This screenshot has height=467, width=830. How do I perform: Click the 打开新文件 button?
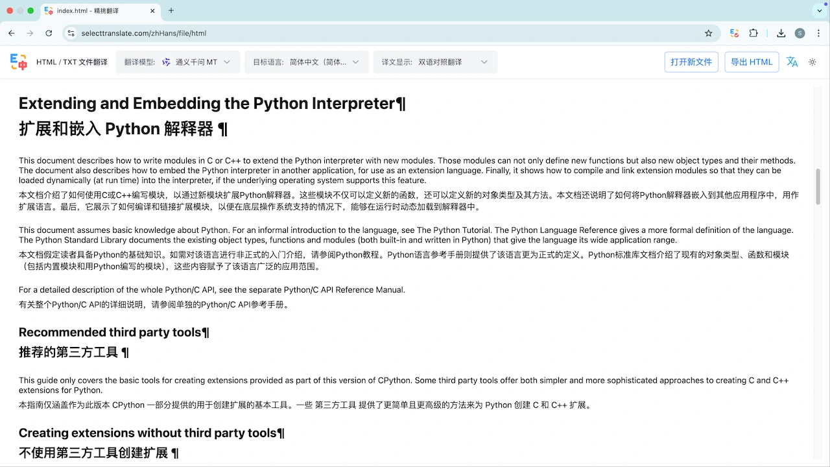[x=691, y=62]
